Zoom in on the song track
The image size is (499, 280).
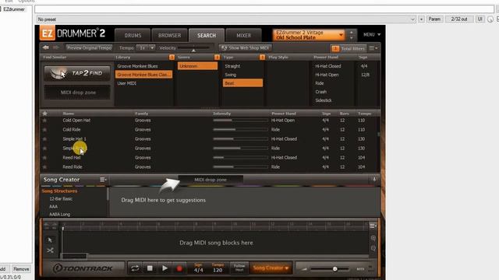point(373,238)
